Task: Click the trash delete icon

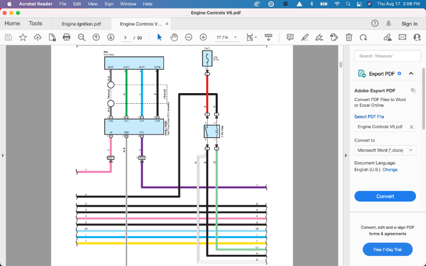Action: [x=349, y=37]
